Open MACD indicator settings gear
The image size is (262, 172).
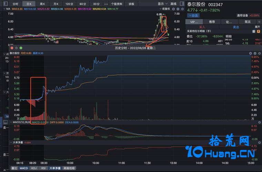[x=260, y=122]
